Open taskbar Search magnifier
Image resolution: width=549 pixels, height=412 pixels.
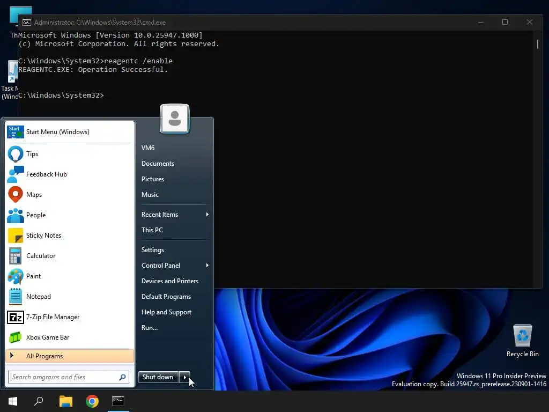coord(39,401)
